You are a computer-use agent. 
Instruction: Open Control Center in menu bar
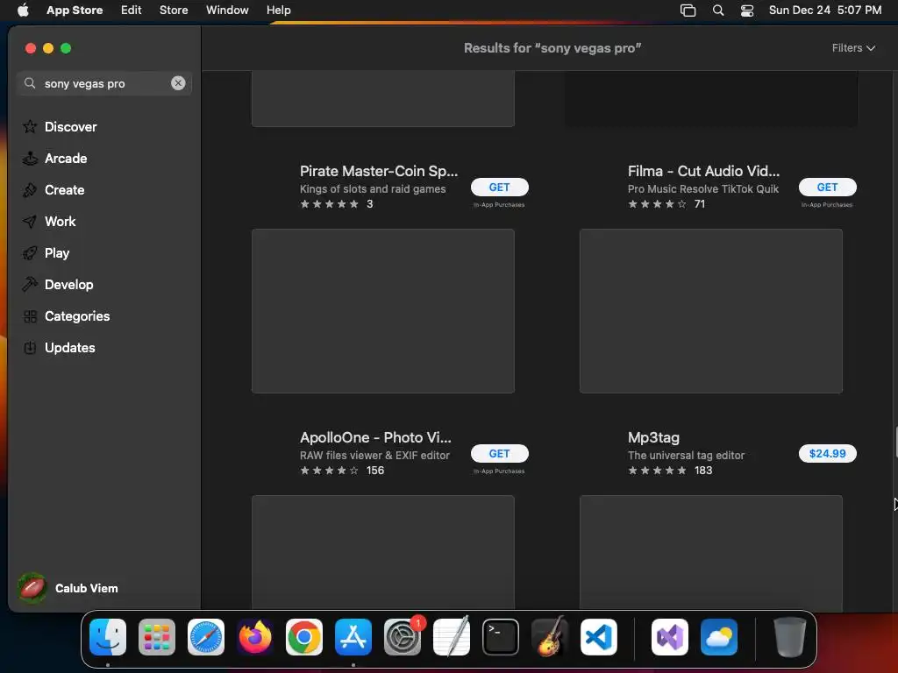(747, 11)
